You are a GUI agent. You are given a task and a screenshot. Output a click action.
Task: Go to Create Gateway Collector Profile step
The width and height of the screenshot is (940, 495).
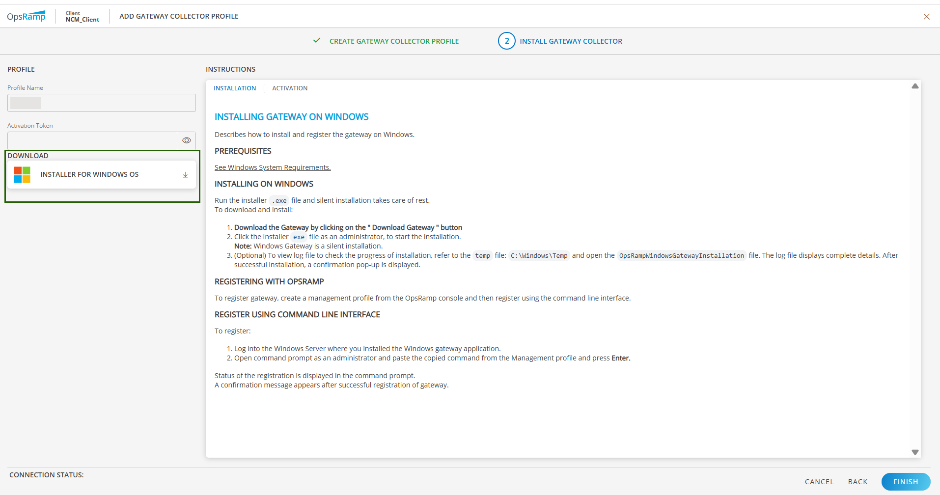(394, 41)
